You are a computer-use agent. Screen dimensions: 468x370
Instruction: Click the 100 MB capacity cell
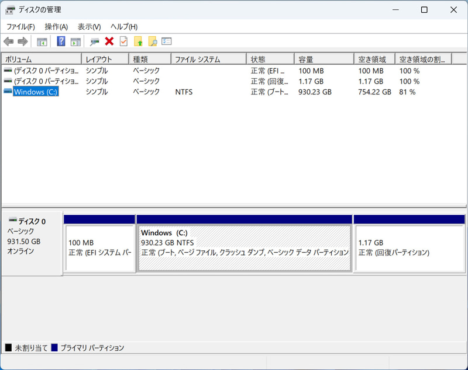311,71
